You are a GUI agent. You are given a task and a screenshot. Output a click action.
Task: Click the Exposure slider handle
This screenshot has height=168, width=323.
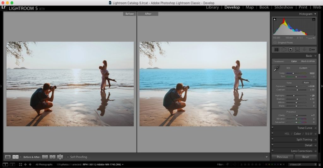[x=297, y=86]
